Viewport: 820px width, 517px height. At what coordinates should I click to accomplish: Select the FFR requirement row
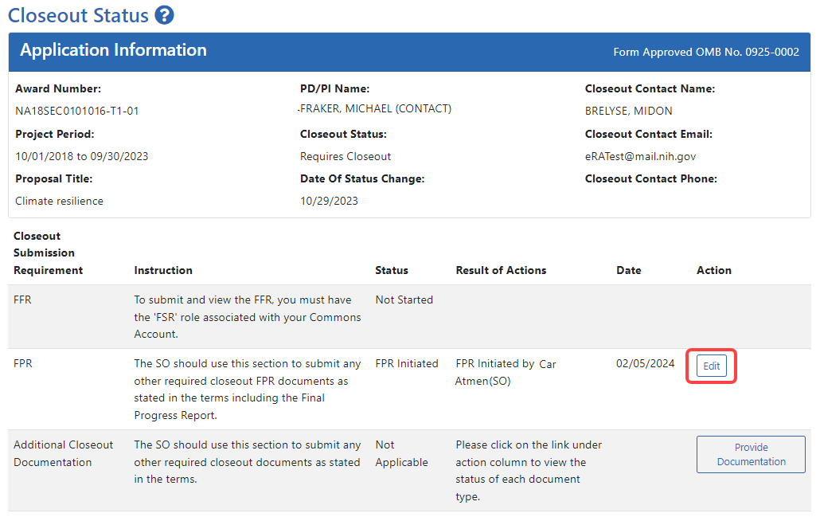pyautogui.click(x=22, y=300)
